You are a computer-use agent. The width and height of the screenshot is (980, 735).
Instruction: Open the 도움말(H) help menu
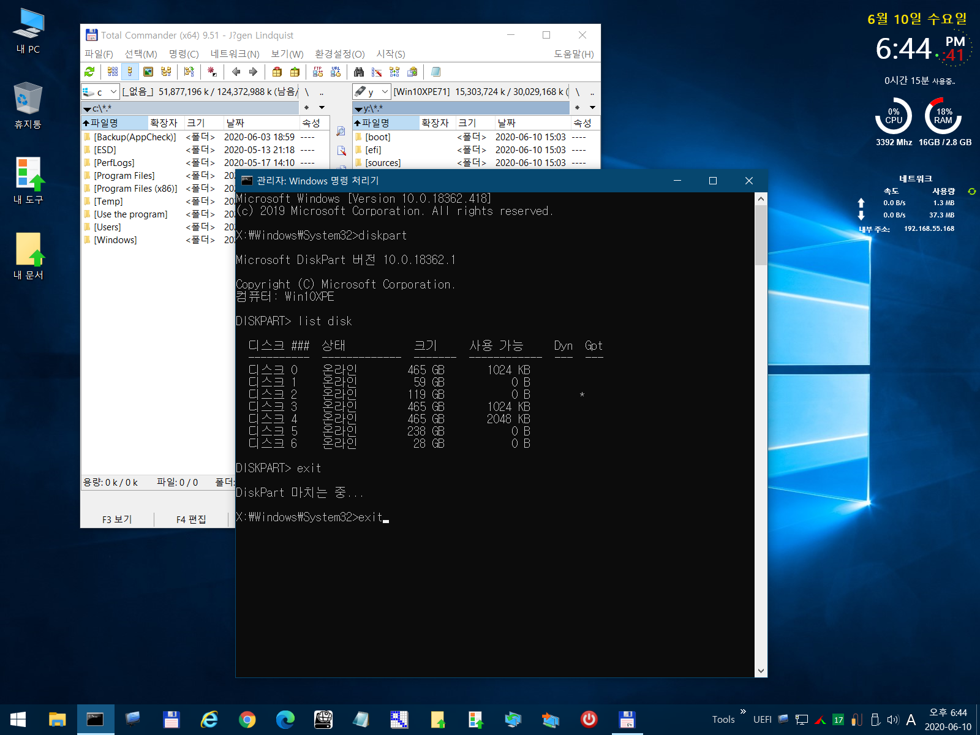574,54
